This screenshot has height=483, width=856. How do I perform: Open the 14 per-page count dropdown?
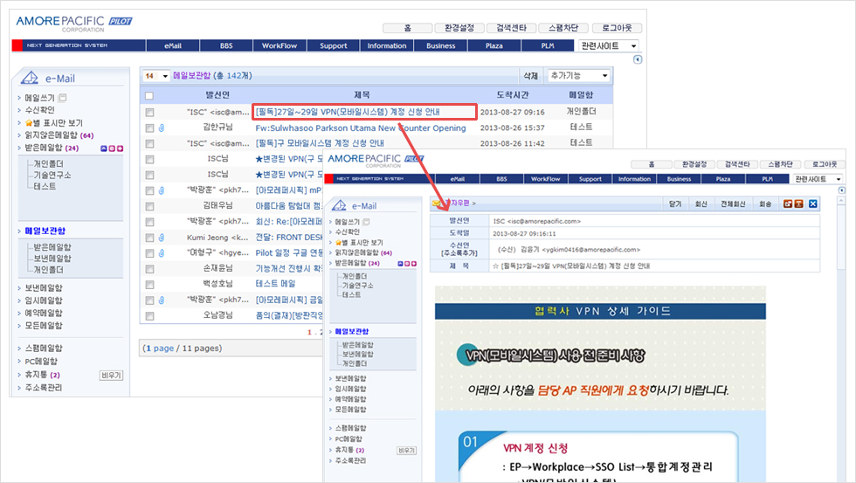[156, 76]
